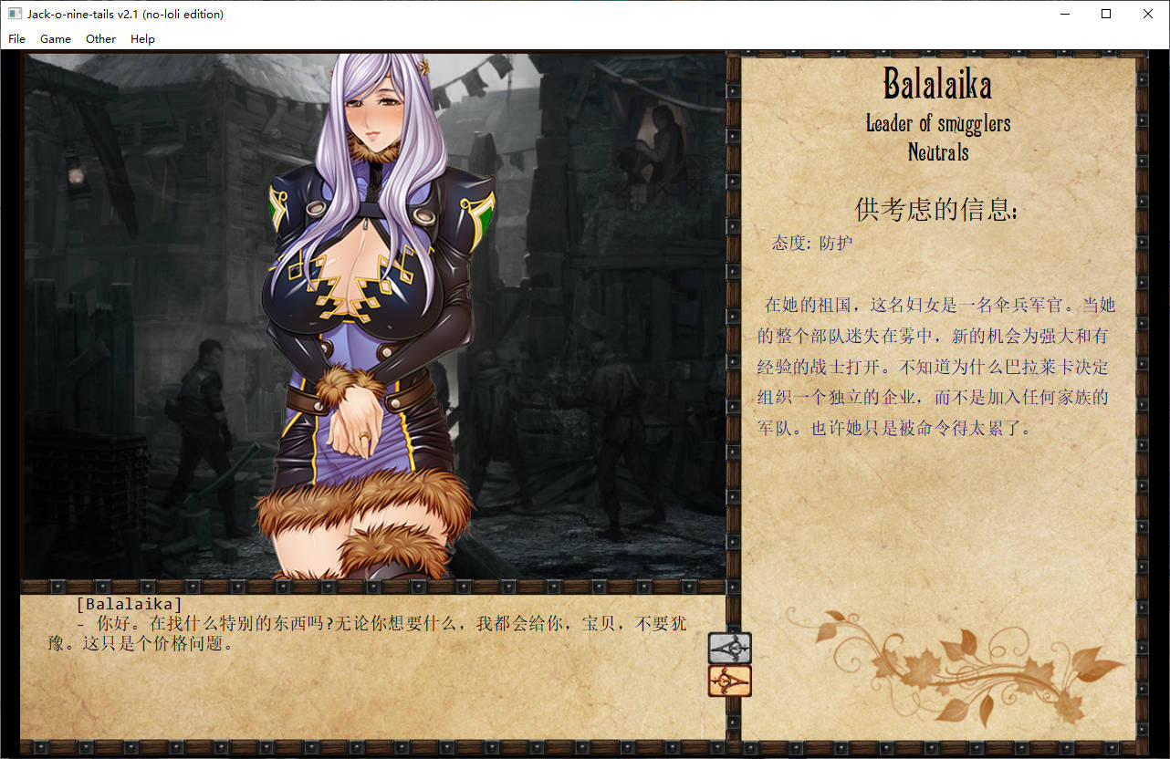The width and height of the screenshot is (1170, 759).
Task: Click the dialogue text starting with 你好
Action: (365, 633)
